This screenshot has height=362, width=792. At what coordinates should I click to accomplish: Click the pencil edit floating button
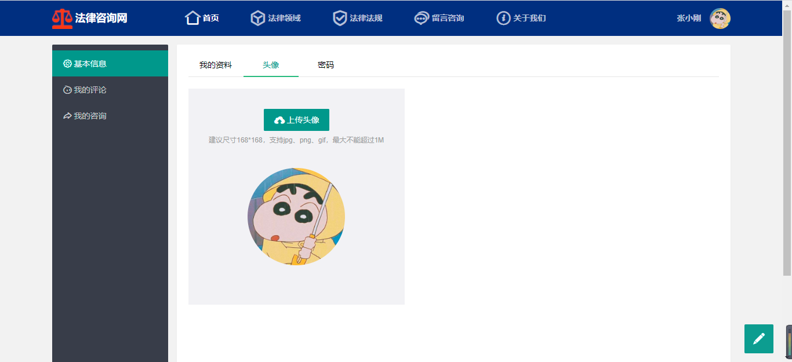point(759,339)
